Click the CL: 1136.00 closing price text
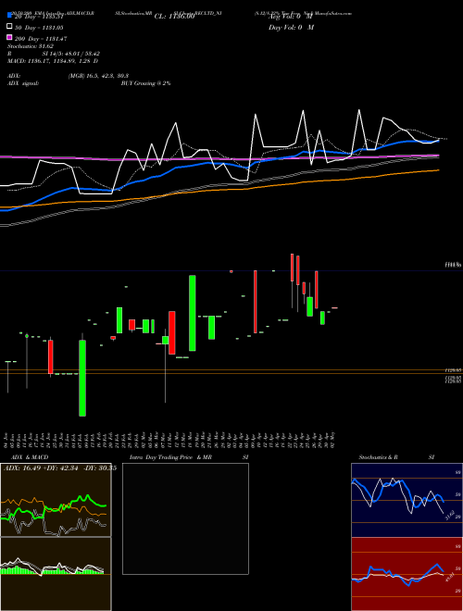This screenshot has height=611, width=463. 174,17
